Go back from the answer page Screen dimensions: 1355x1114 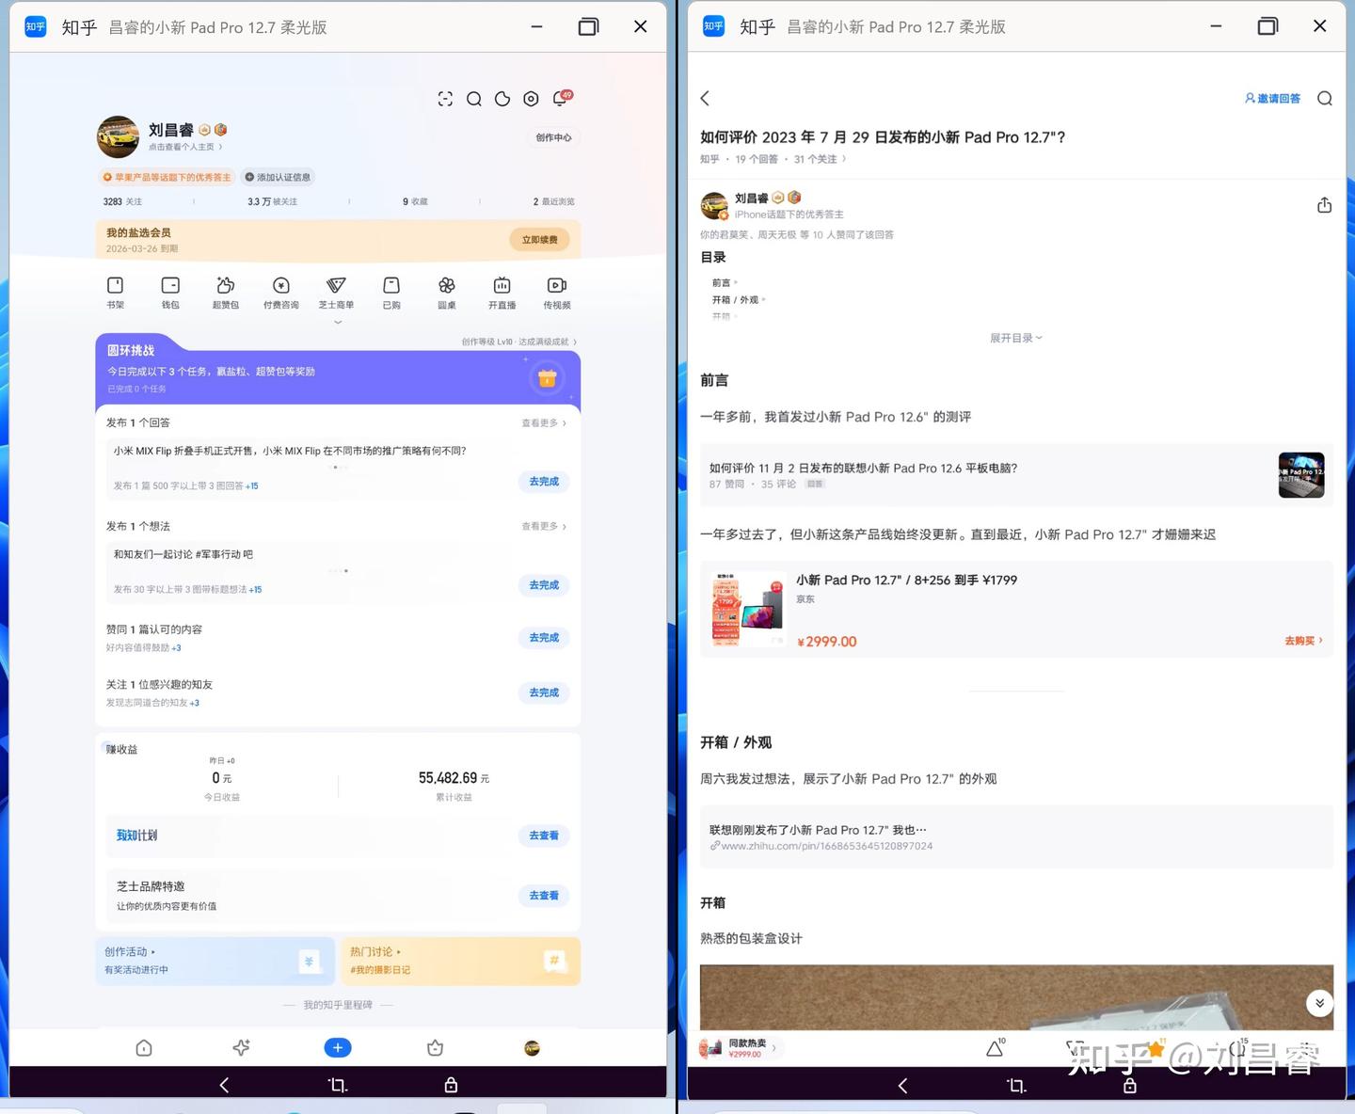pyautogui.click(x=705, y=99)
